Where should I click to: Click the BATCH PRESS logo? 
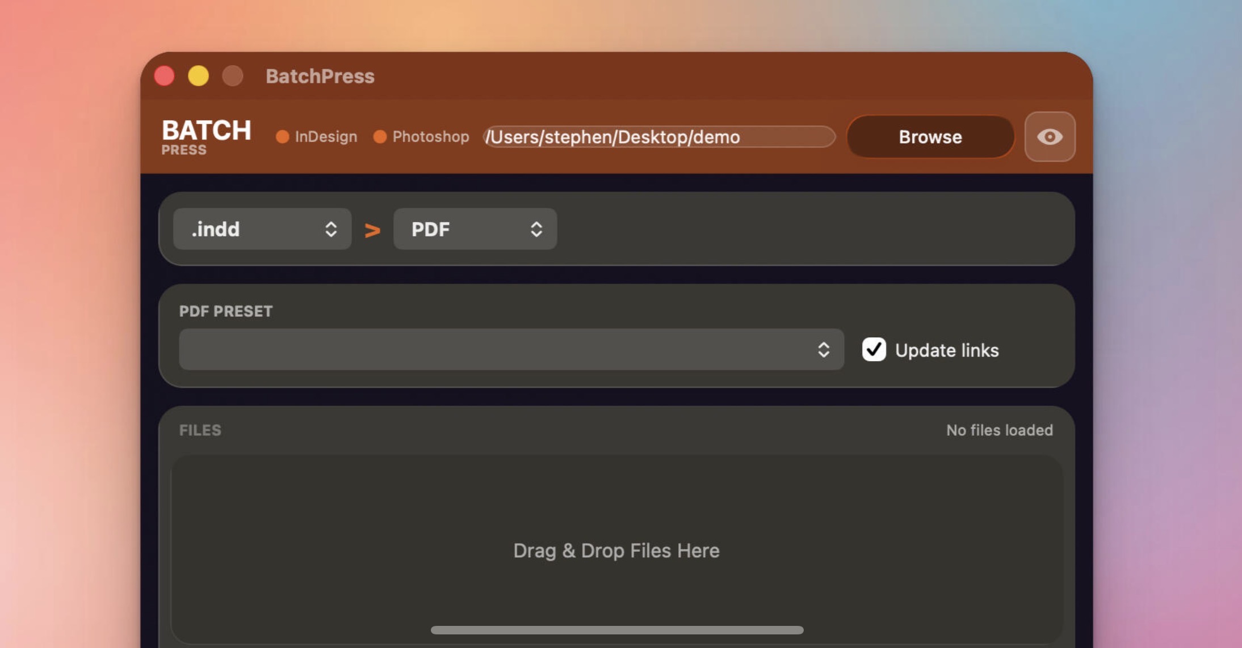[206, 137]
